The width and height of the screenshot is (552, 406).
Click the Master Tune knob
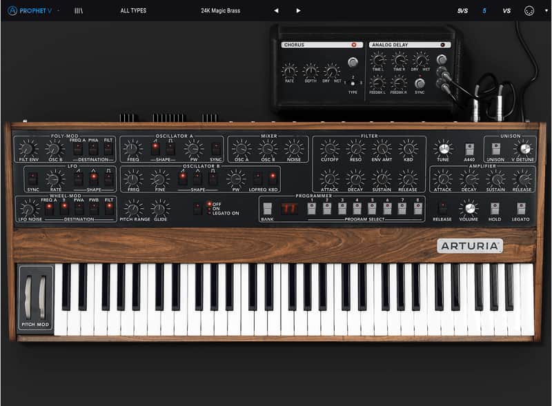coord(446,149)
